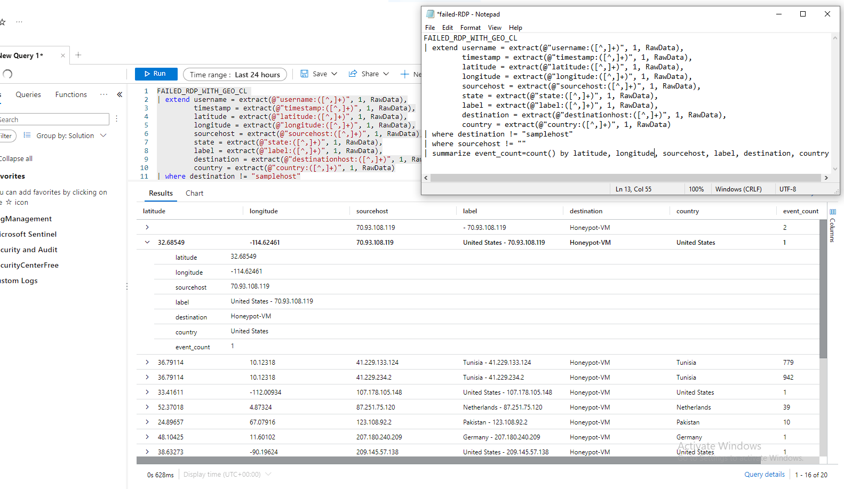This screenshot has height=489, width=844.
Task: Open Notepad Format menu
Action: pos(471,28)
